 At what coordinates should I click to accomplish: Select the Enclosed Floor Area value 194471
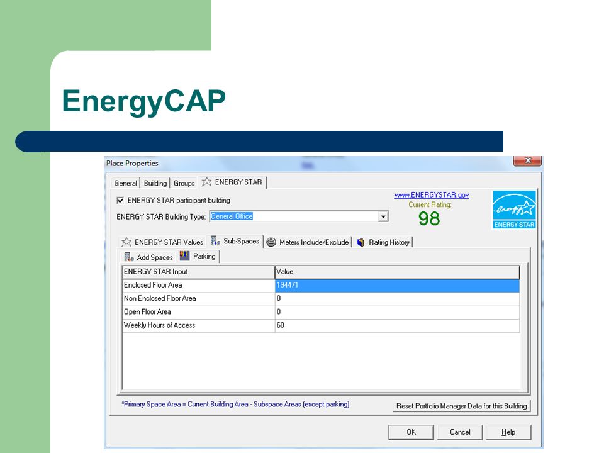pos(397,286)
